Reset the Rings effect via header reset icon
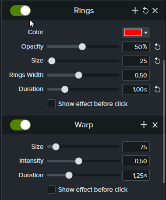 (145, 11)
